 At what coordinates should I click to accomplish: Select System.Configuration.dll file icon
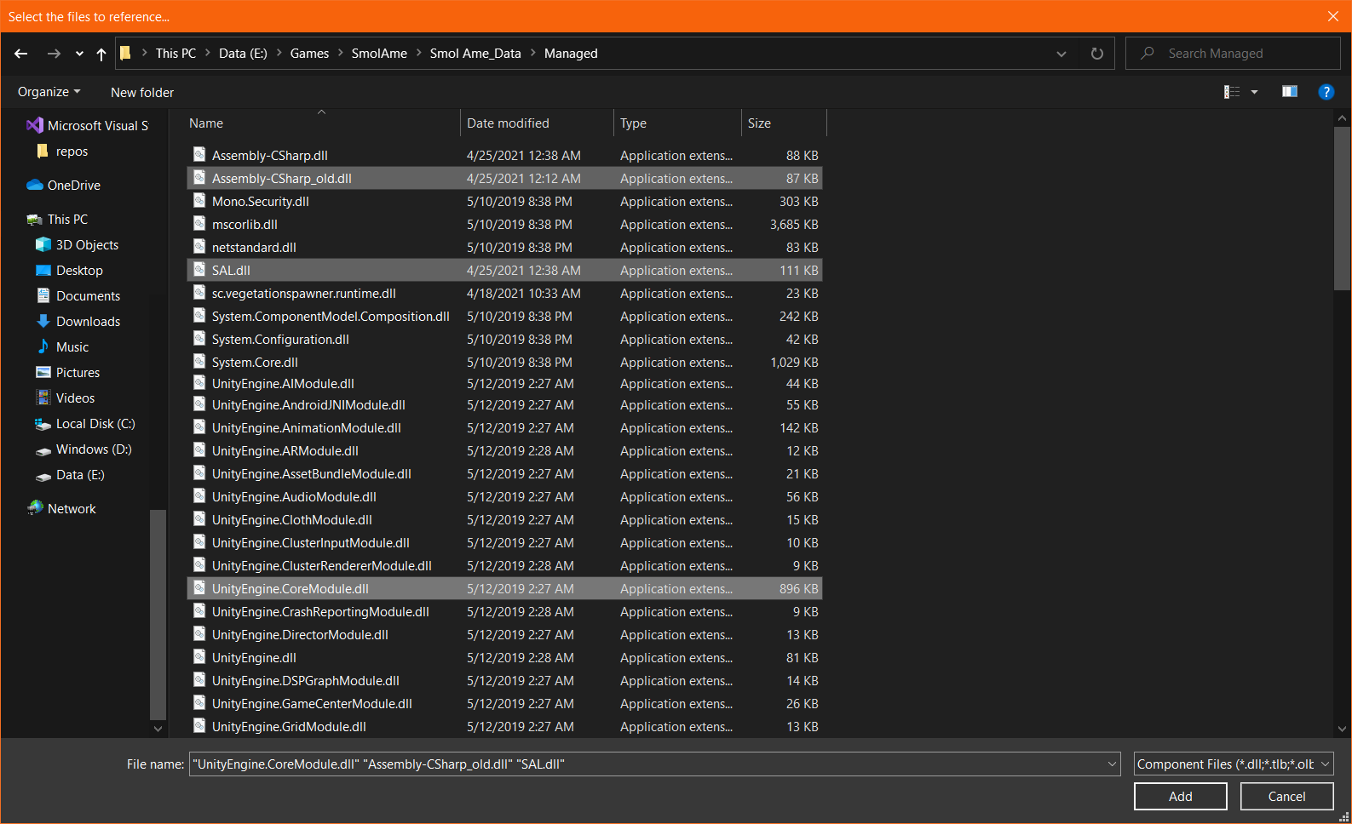pyautogui.click(x=199, y=339)
